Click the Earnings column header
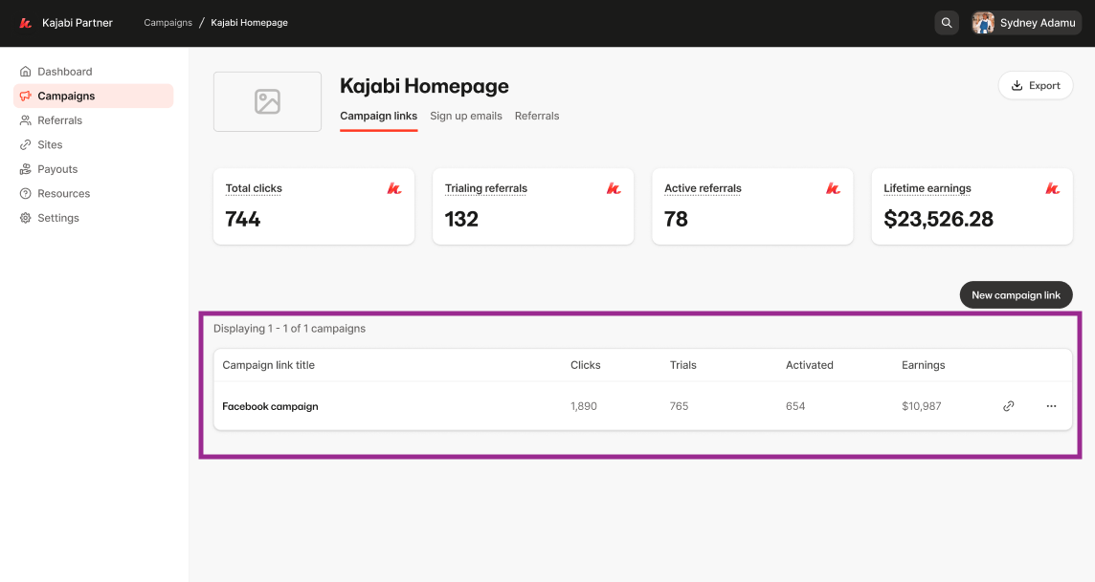Image resolution: width=1095 pixels, height=582 pixels. point(924,364)
